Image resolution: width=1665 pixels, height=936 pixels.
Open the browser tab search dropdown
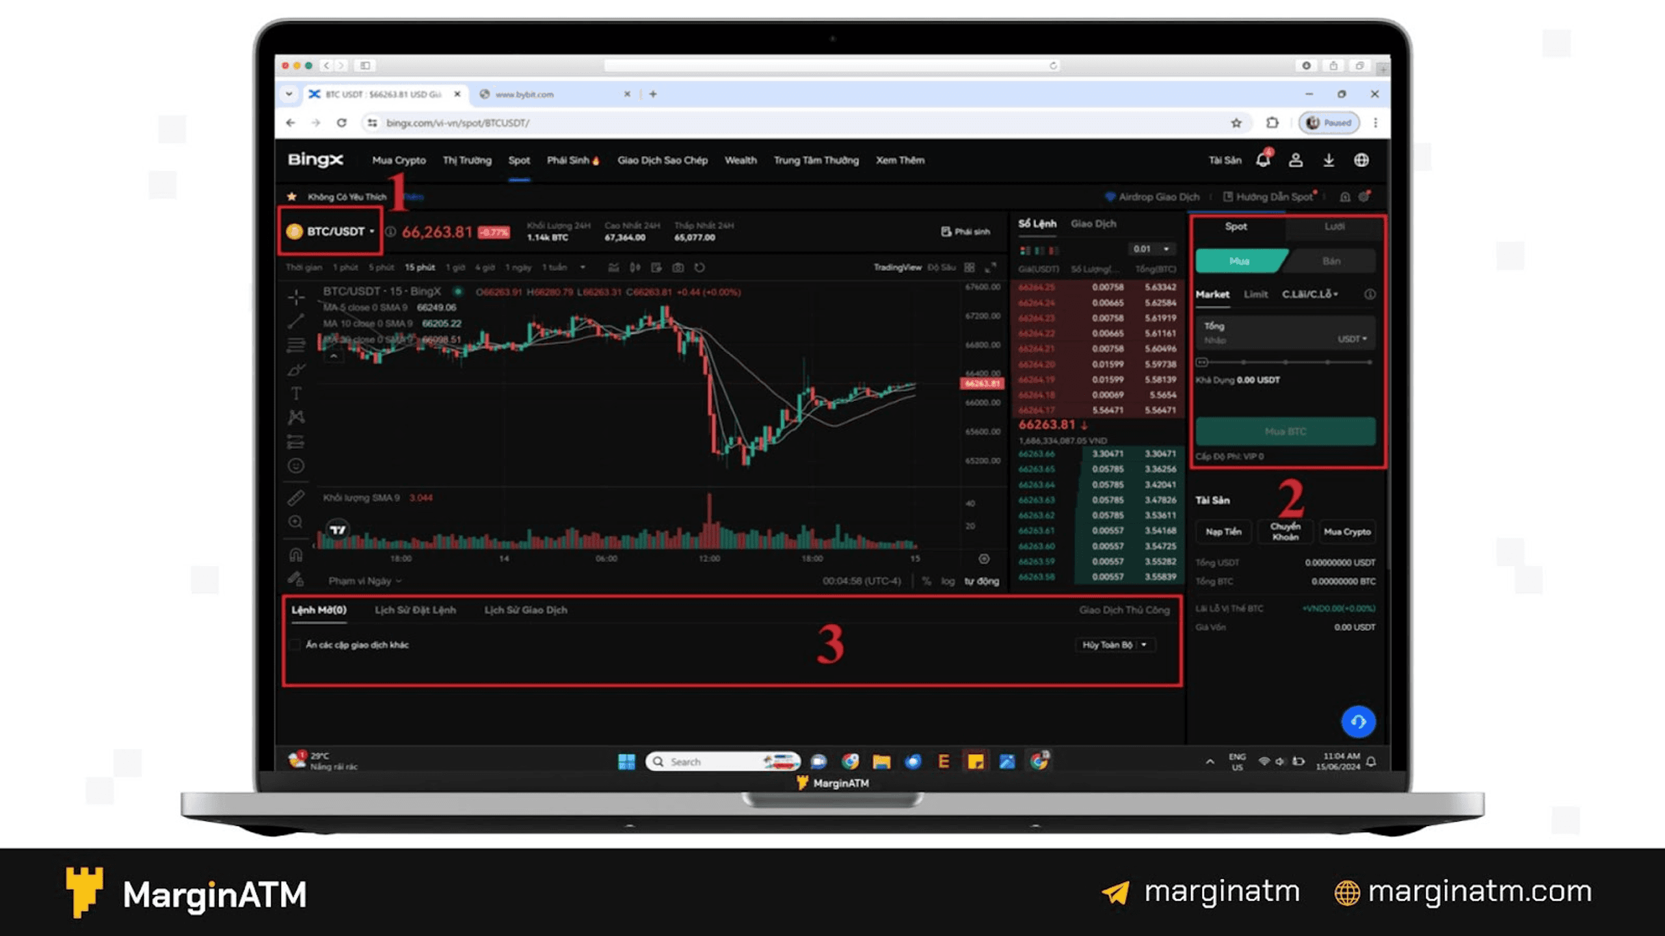289,94
